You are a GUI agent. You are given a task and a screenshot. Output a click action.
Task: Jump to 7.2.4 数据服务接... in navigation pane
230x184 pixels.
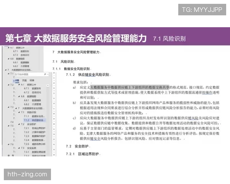click(34, 140)
